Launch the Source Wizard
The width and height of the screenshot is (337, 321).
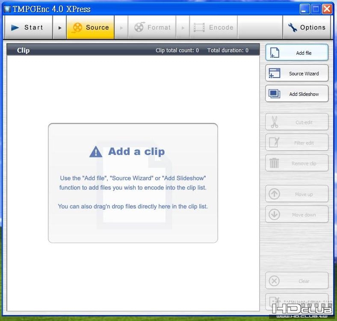tap(297, 73)
